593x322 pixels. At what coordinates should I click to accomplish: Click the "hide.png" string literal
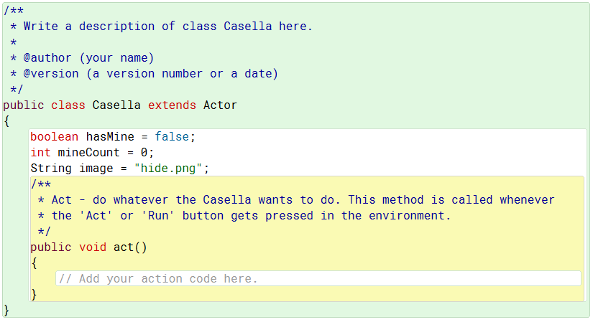click(172, 169)
